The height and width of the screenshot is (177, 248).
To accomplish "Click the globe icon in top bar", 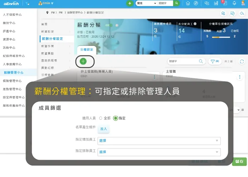I will pos(196,3).
